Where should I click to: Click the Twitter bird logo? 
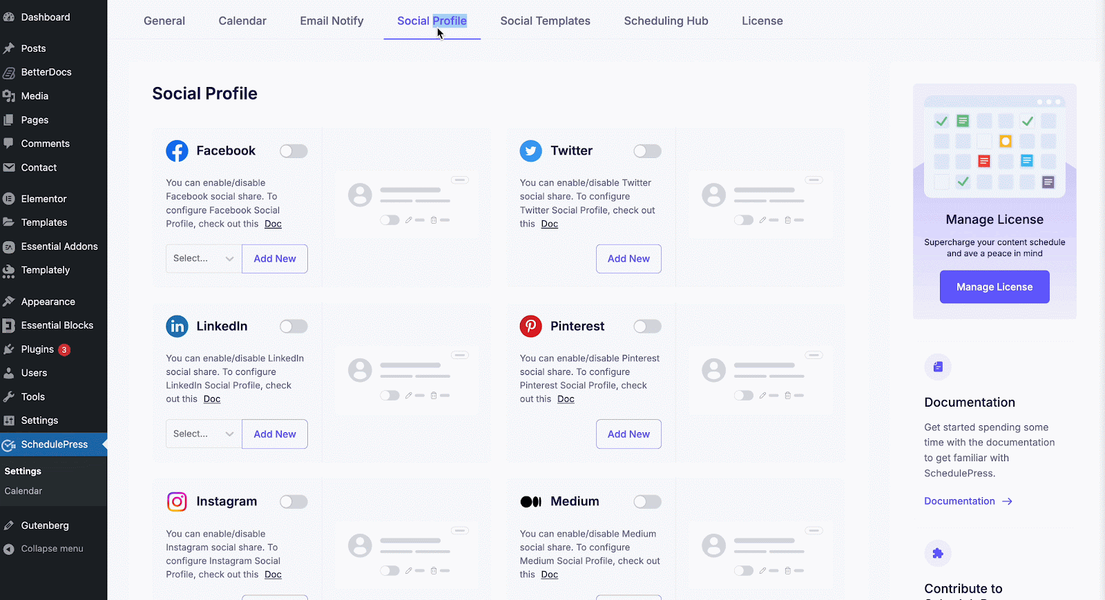tap(531, 151)
